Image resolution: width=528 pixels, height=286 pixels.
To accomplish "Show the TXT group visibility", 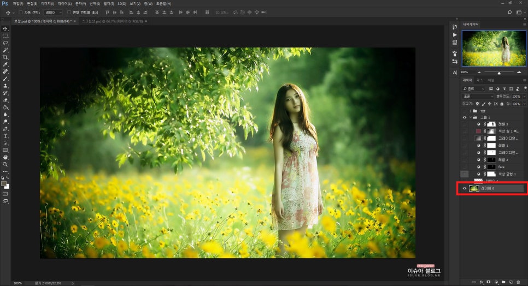I will pos(465,111).
